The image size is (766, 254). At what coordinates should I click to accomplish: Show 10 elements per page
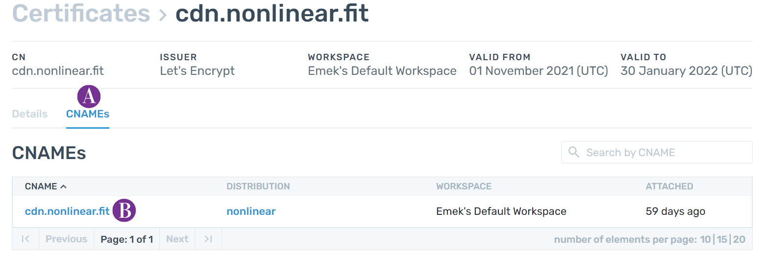705,239
